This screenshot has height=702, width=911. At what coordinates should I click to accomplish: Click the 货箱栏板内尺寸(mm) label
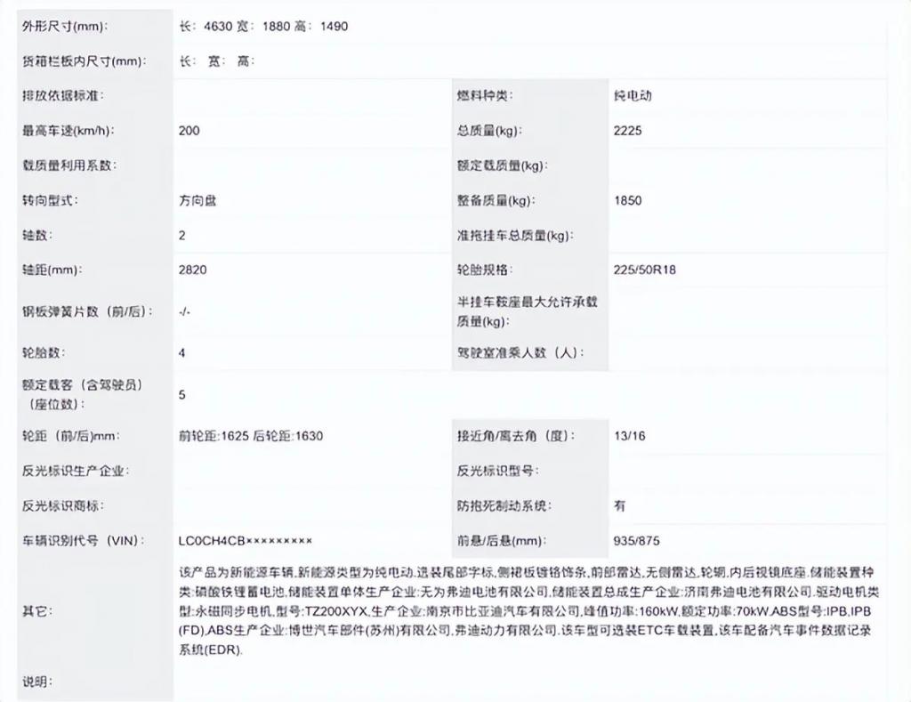click(x=85, y=61)
